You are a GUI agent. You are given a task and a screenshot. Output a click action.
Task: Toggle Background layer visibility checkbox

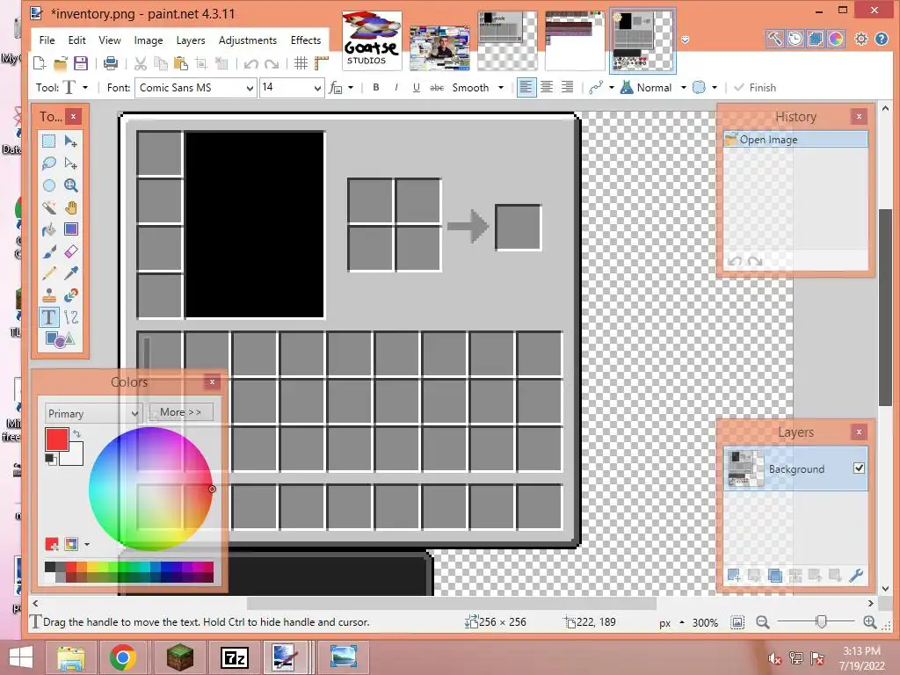click(859, 468)
